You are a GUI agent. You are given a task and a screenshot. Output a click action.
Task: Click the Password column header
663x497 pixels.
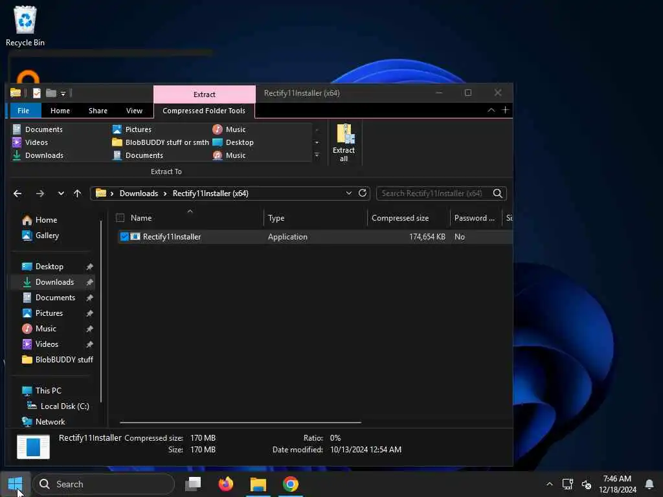point(475,218)
